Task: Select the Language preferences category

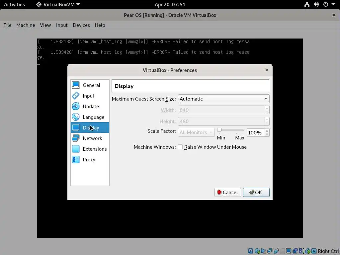Action: click(90, 117)
